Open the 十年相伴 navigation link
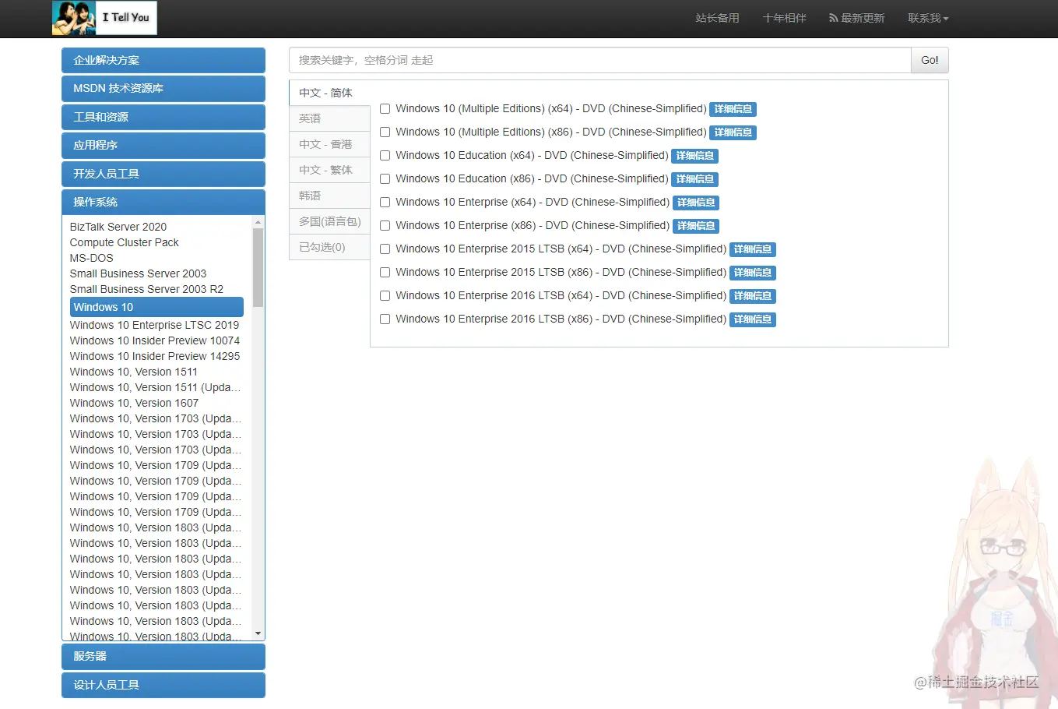This screenshot has height=709, width=1058. [784, 18]
